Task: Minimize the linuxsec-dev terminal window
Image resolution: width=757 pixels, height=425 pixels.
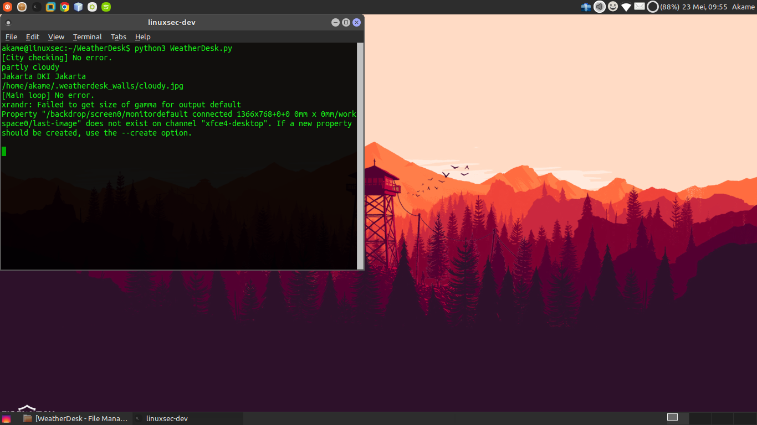Action: click(335, 23)
